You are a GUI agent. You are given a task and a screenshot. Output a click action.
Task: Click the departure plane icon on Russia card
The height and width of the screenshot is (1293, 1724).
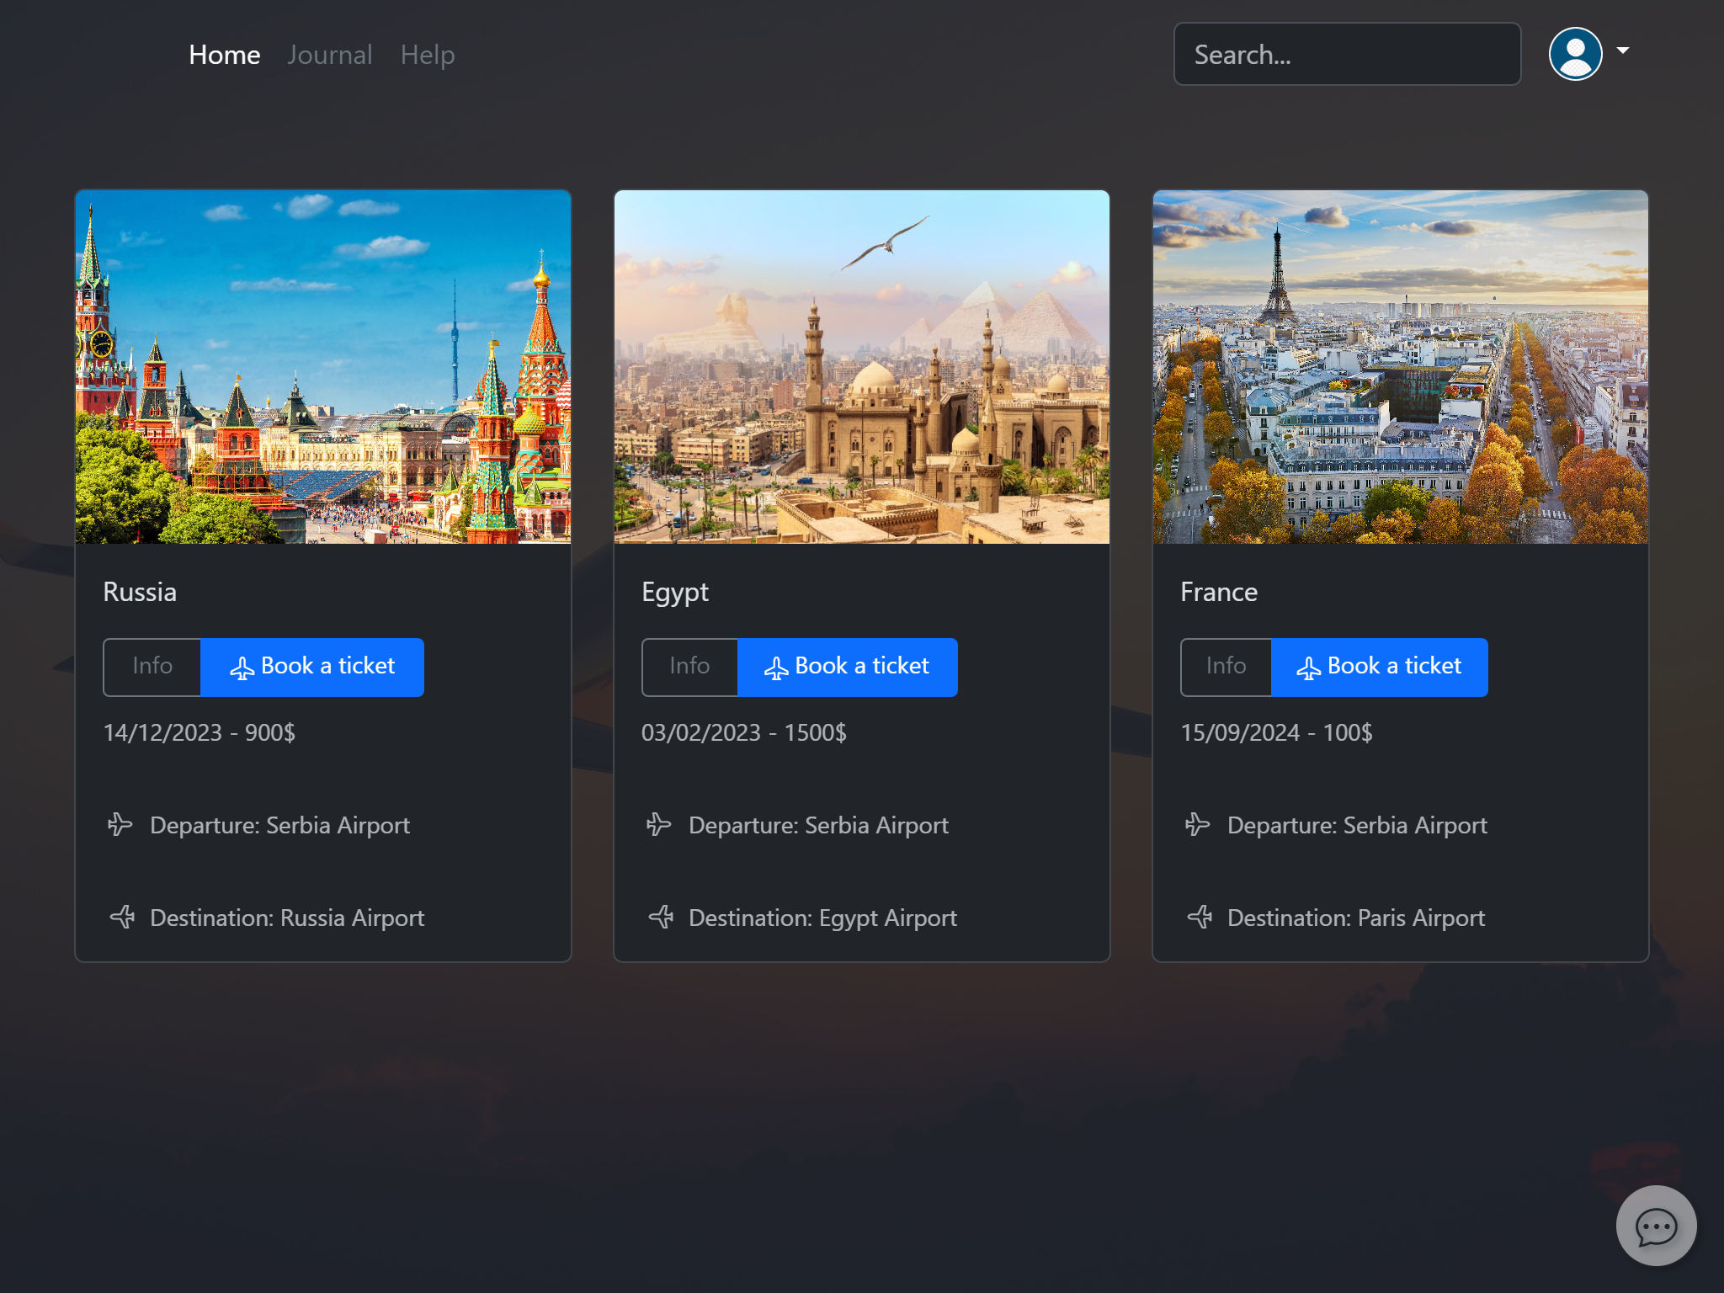pyautogui.click(x=120, y=824)
